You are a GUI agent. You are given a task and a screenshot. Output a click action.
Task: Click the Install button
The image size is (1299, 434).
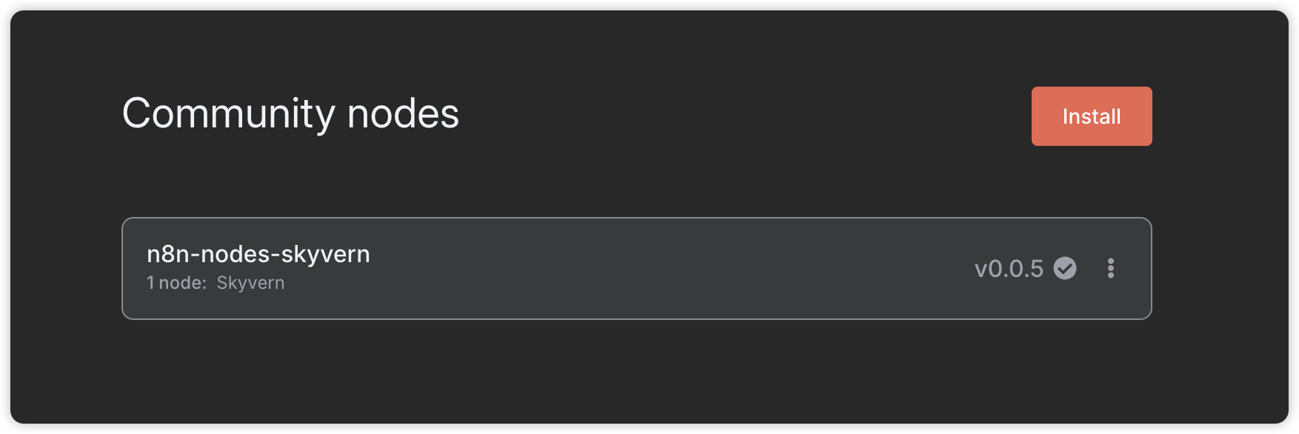[1091, 116]
